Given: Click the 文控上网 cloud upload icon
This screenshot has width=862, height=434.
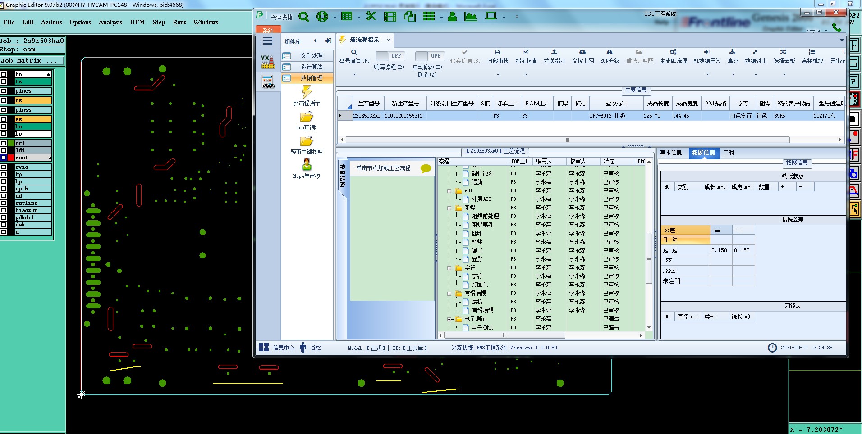Looking at the screenshot, I should [x=582, y=52].
